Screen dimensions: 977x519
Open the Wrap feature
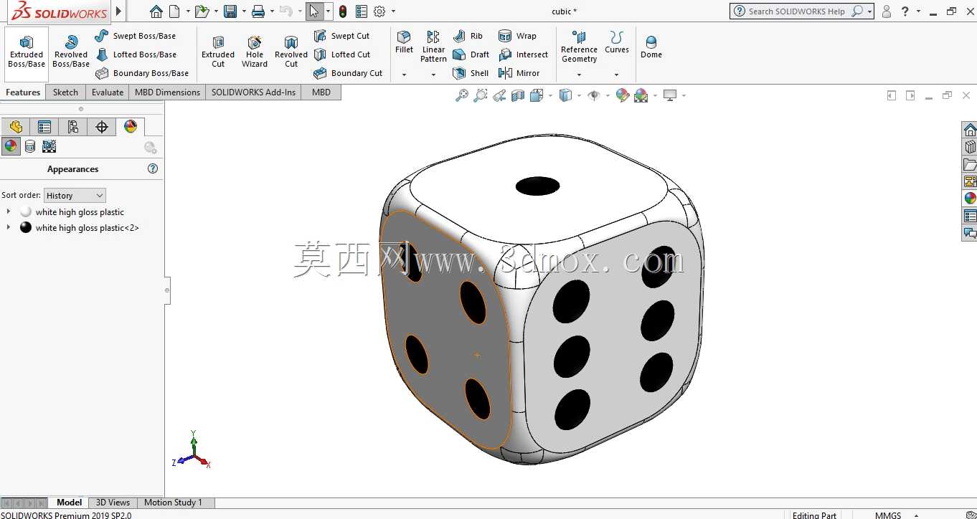coord(517,36)
